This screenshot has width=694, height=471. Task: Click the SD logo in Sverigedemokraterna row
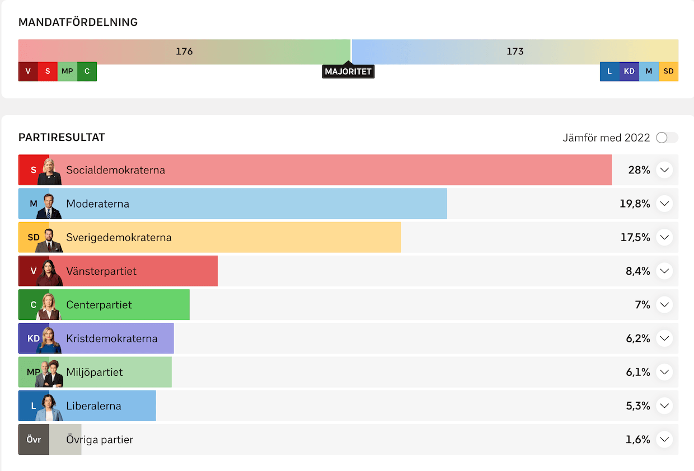(x=34, y=237)
